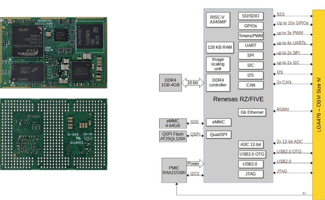Click the QSPI signal label
Image resolution: width=325 pixels, height=200 pixels.
tap(195, 134)
